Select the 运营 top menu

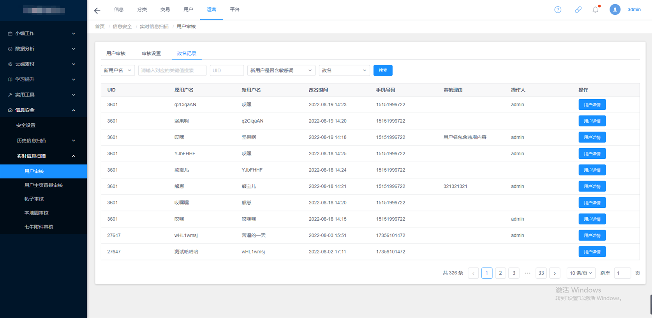211,10
